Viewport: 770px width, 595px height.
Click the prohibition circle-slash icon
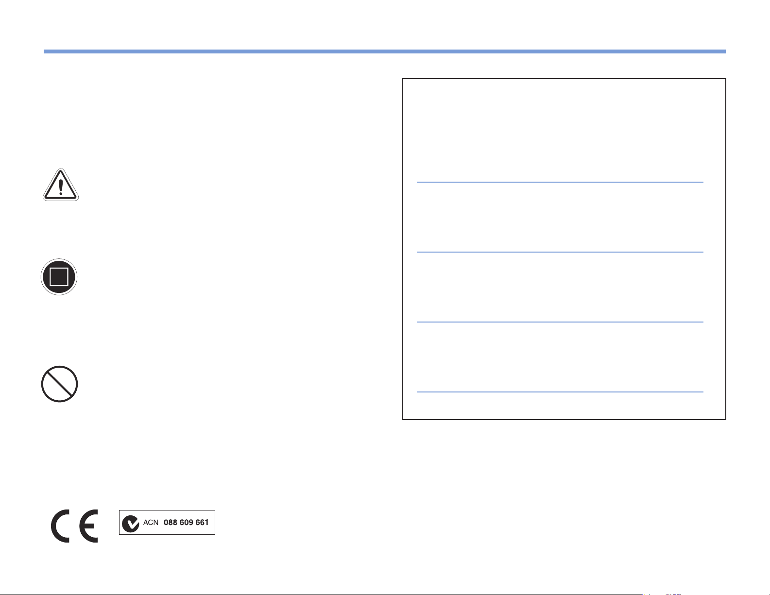59,384
